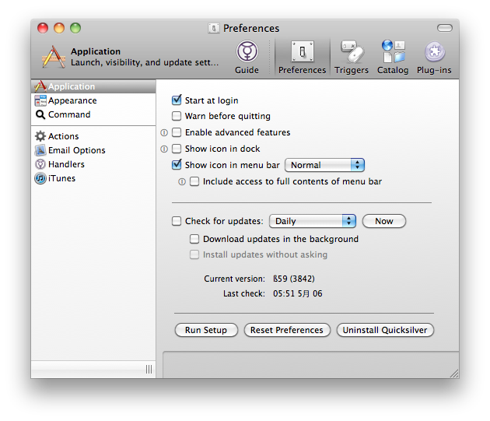Select Email Options in the sidebar
Screen dimensions: 490x421
[x=93, y=150]
